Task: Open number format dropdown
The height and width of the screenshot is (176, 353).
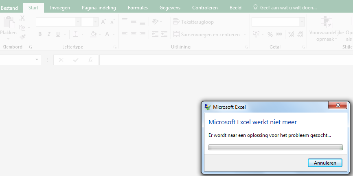Action: coord(302,22)
